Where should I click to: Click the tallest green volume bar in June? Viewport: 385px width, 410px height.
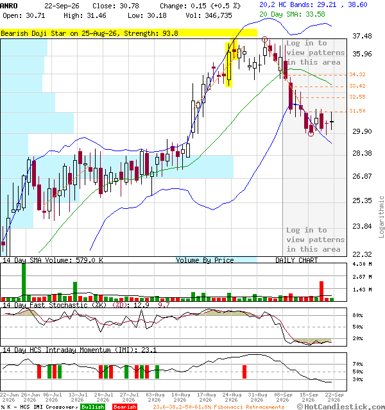pyautogui.click(x=24, y=282)
